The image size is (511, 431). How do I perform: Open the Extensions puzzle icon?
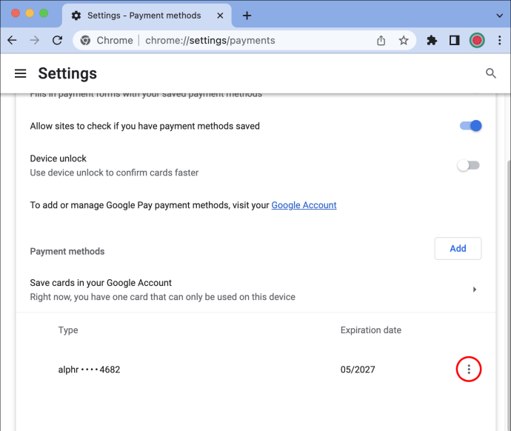click(x=432, y=41)
